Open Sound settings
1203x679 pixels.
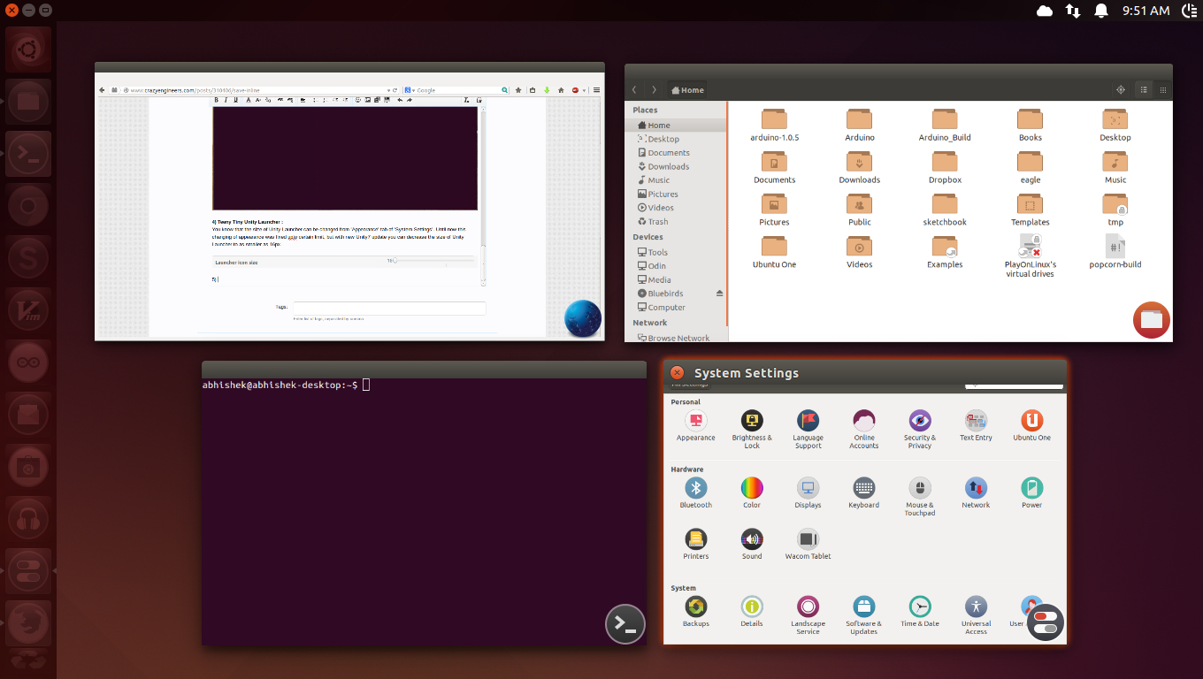tap(752, 544)
